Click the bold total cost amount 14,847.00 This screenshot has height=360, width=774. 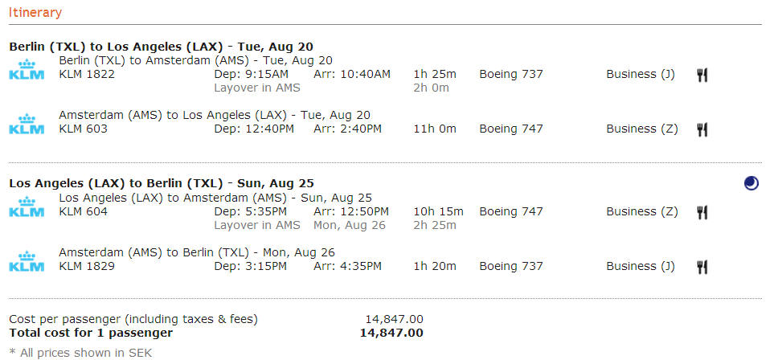(x=391, y=333)
